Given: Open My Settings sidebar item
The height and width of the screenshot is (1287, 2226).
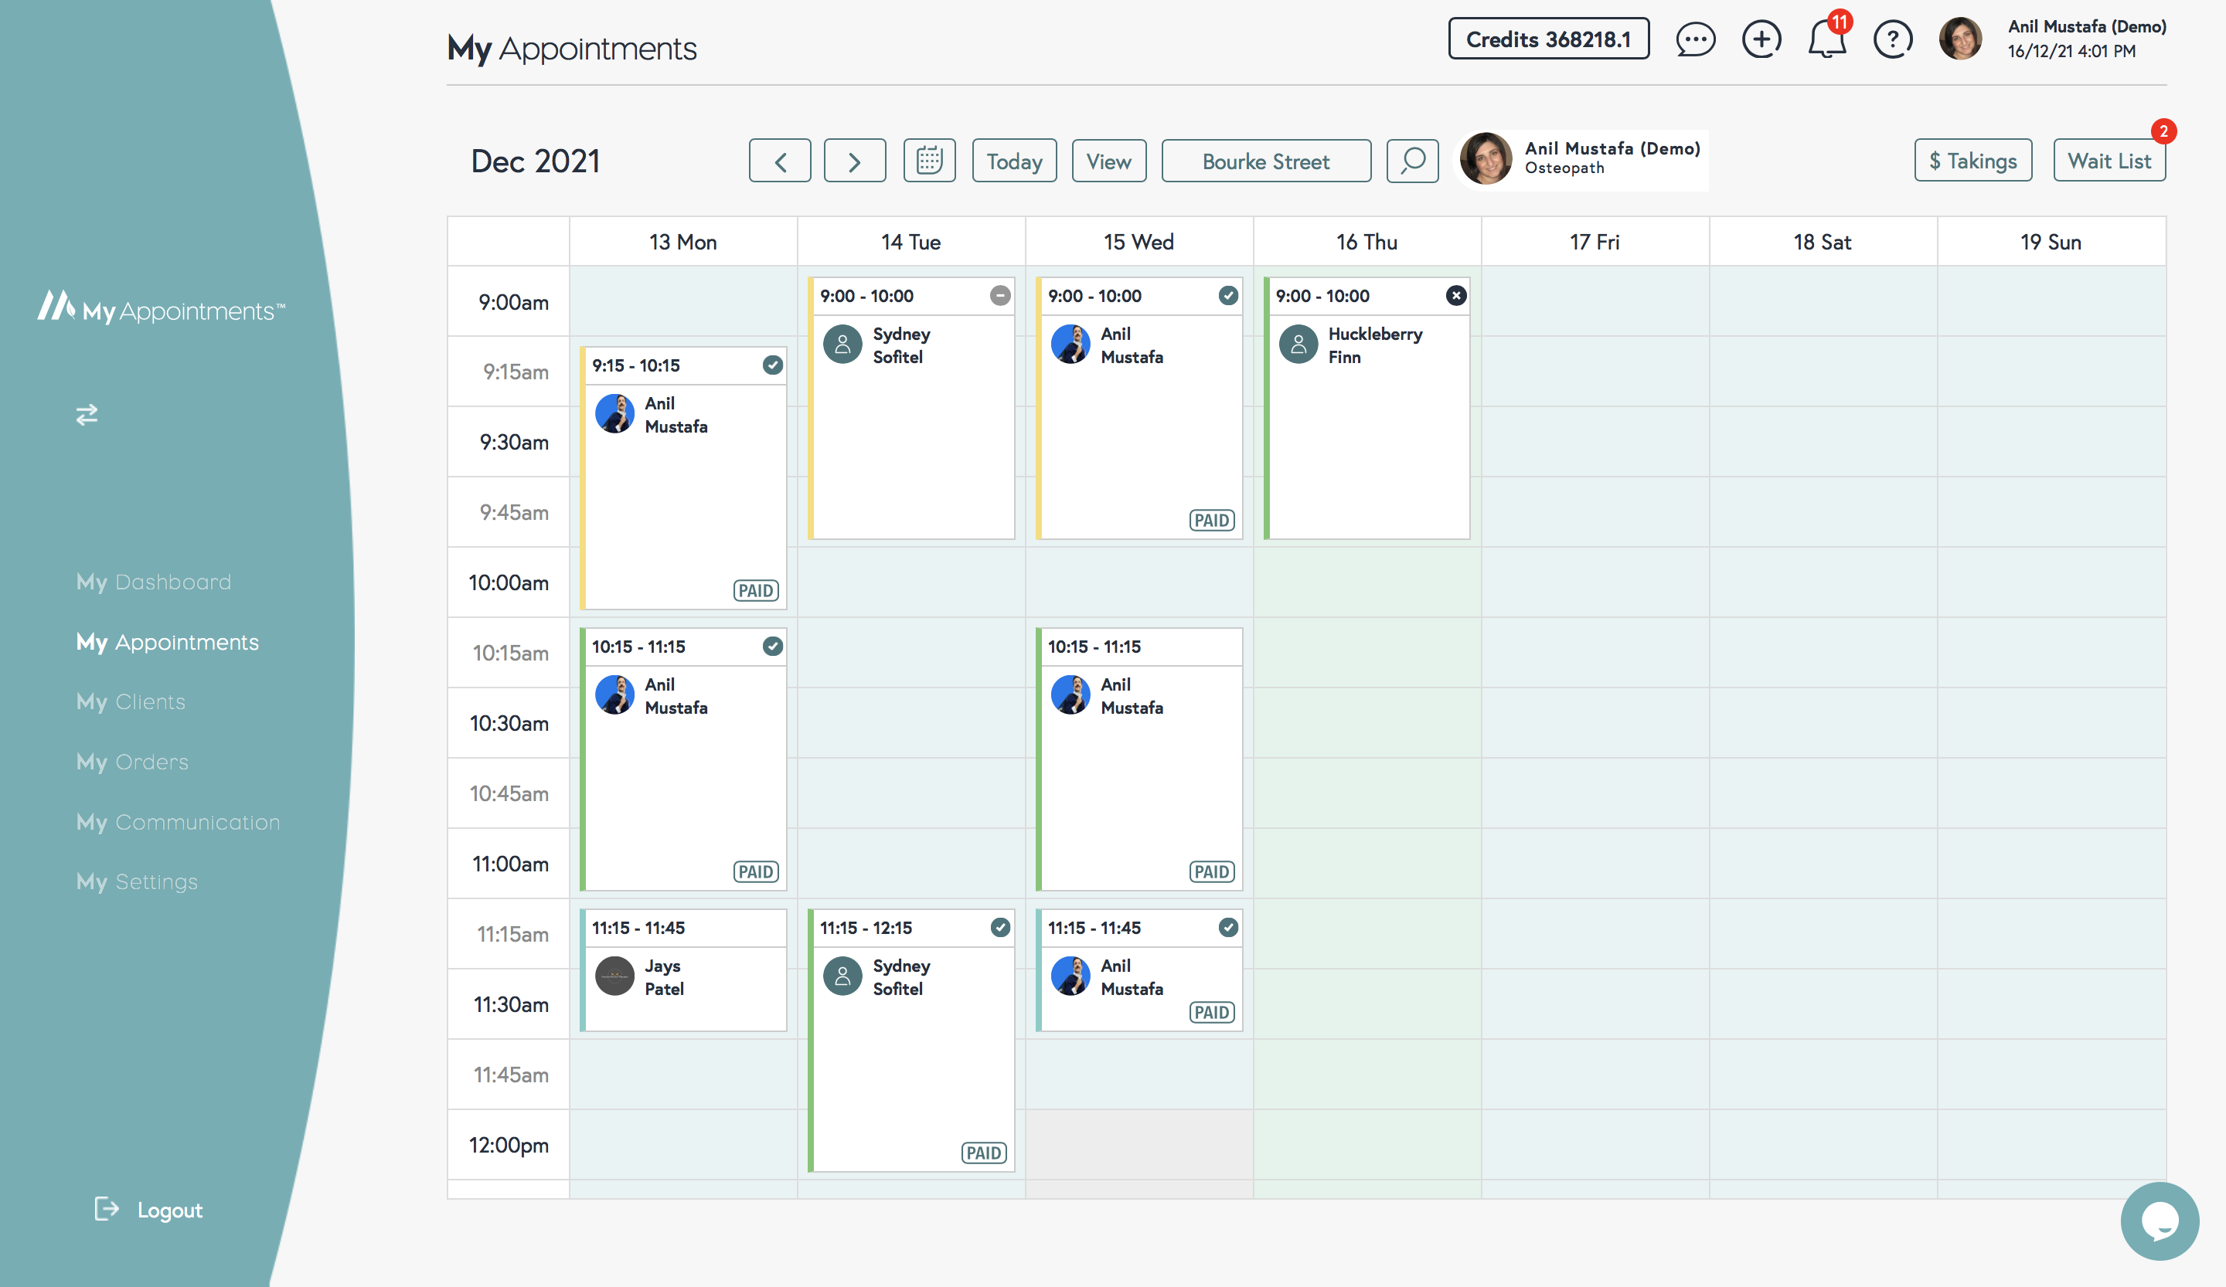Looking at the screenshot, I should click(x=137, y=882).
